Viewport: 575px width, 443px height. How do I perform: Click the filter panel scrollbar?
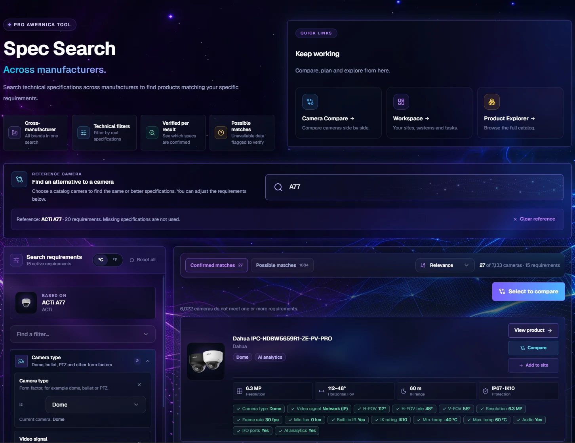pyautogui.click(x=164, y=341)
